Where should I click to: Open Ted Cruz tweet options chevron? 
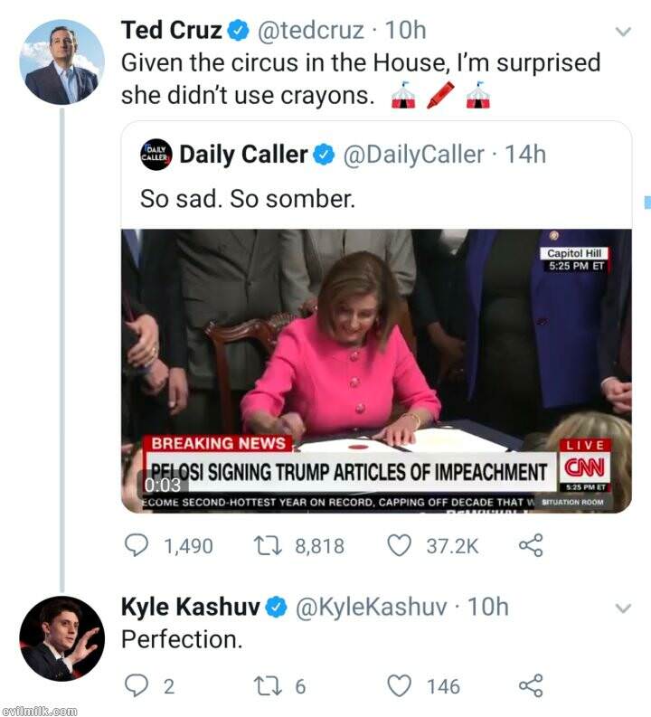(x=622, y=32)
